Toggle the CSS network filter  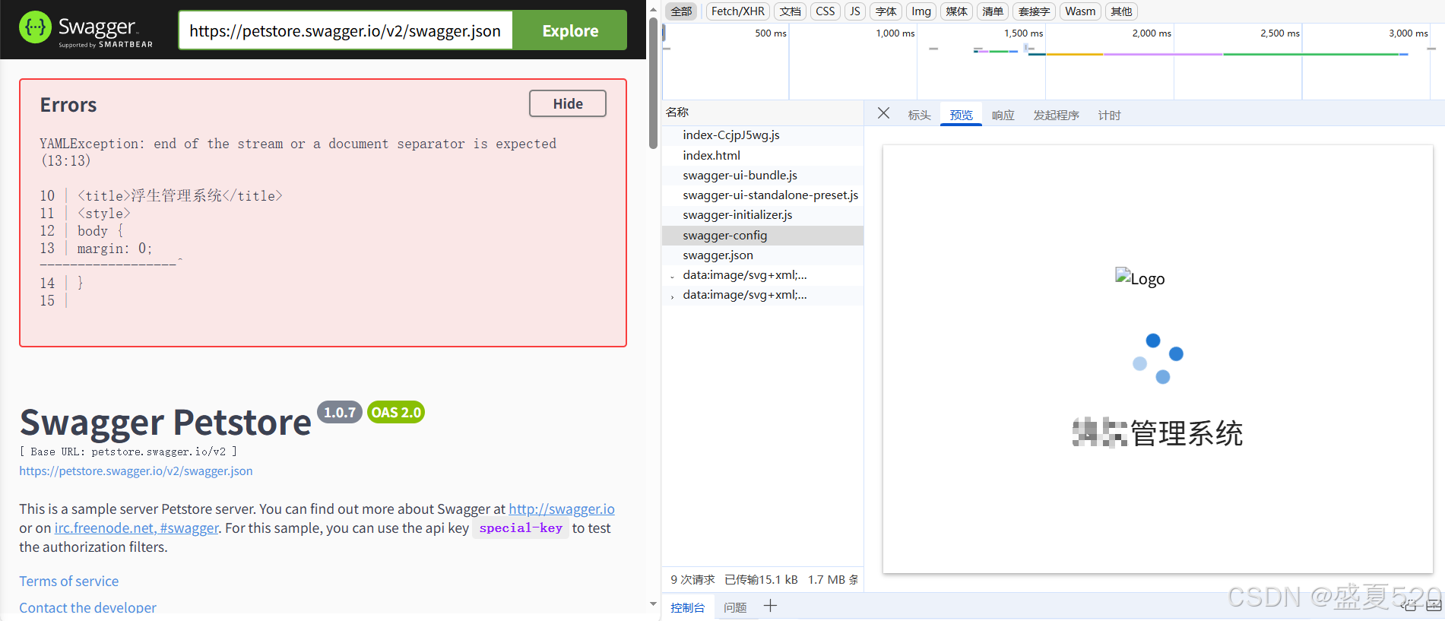tap(825, 11)
